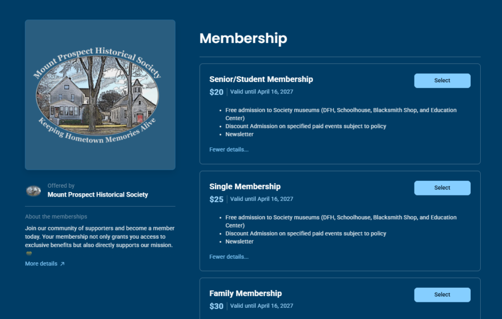This screenshot has height=319, width=502.
Task: Click the arrow icon beside More details
Action: (x=62, y=264)
